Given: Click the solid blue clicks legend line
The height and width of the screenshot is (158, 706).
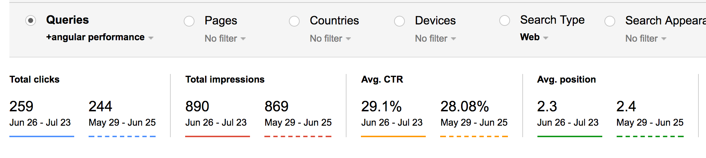Looking at the screenshot, I should [42, 136].
